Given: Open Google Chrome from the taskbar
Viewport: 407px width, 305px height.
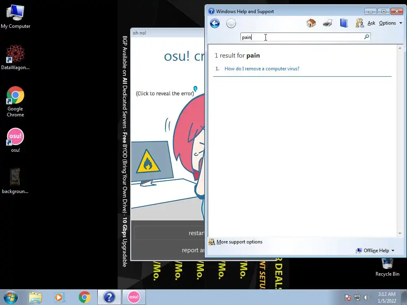Looking at the screenshot, I should [84, 297].
